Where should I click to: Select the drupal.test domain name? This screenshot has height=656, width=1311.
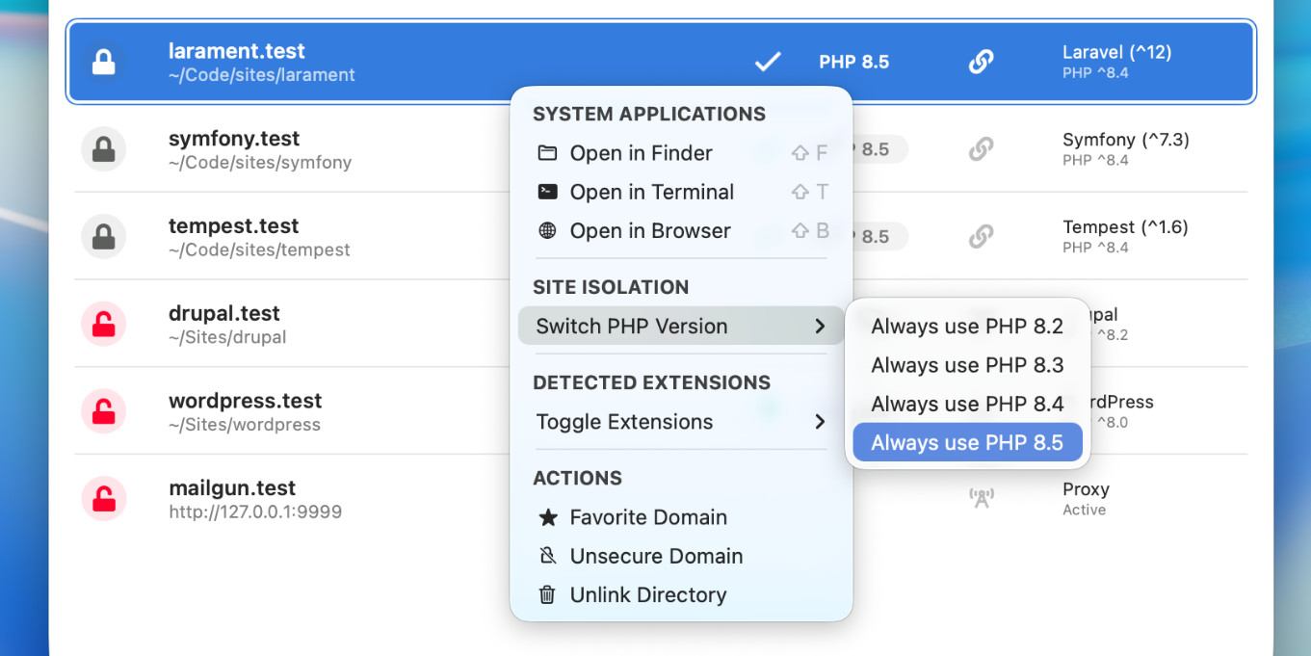pyautogui.click(x=223, y=313)
